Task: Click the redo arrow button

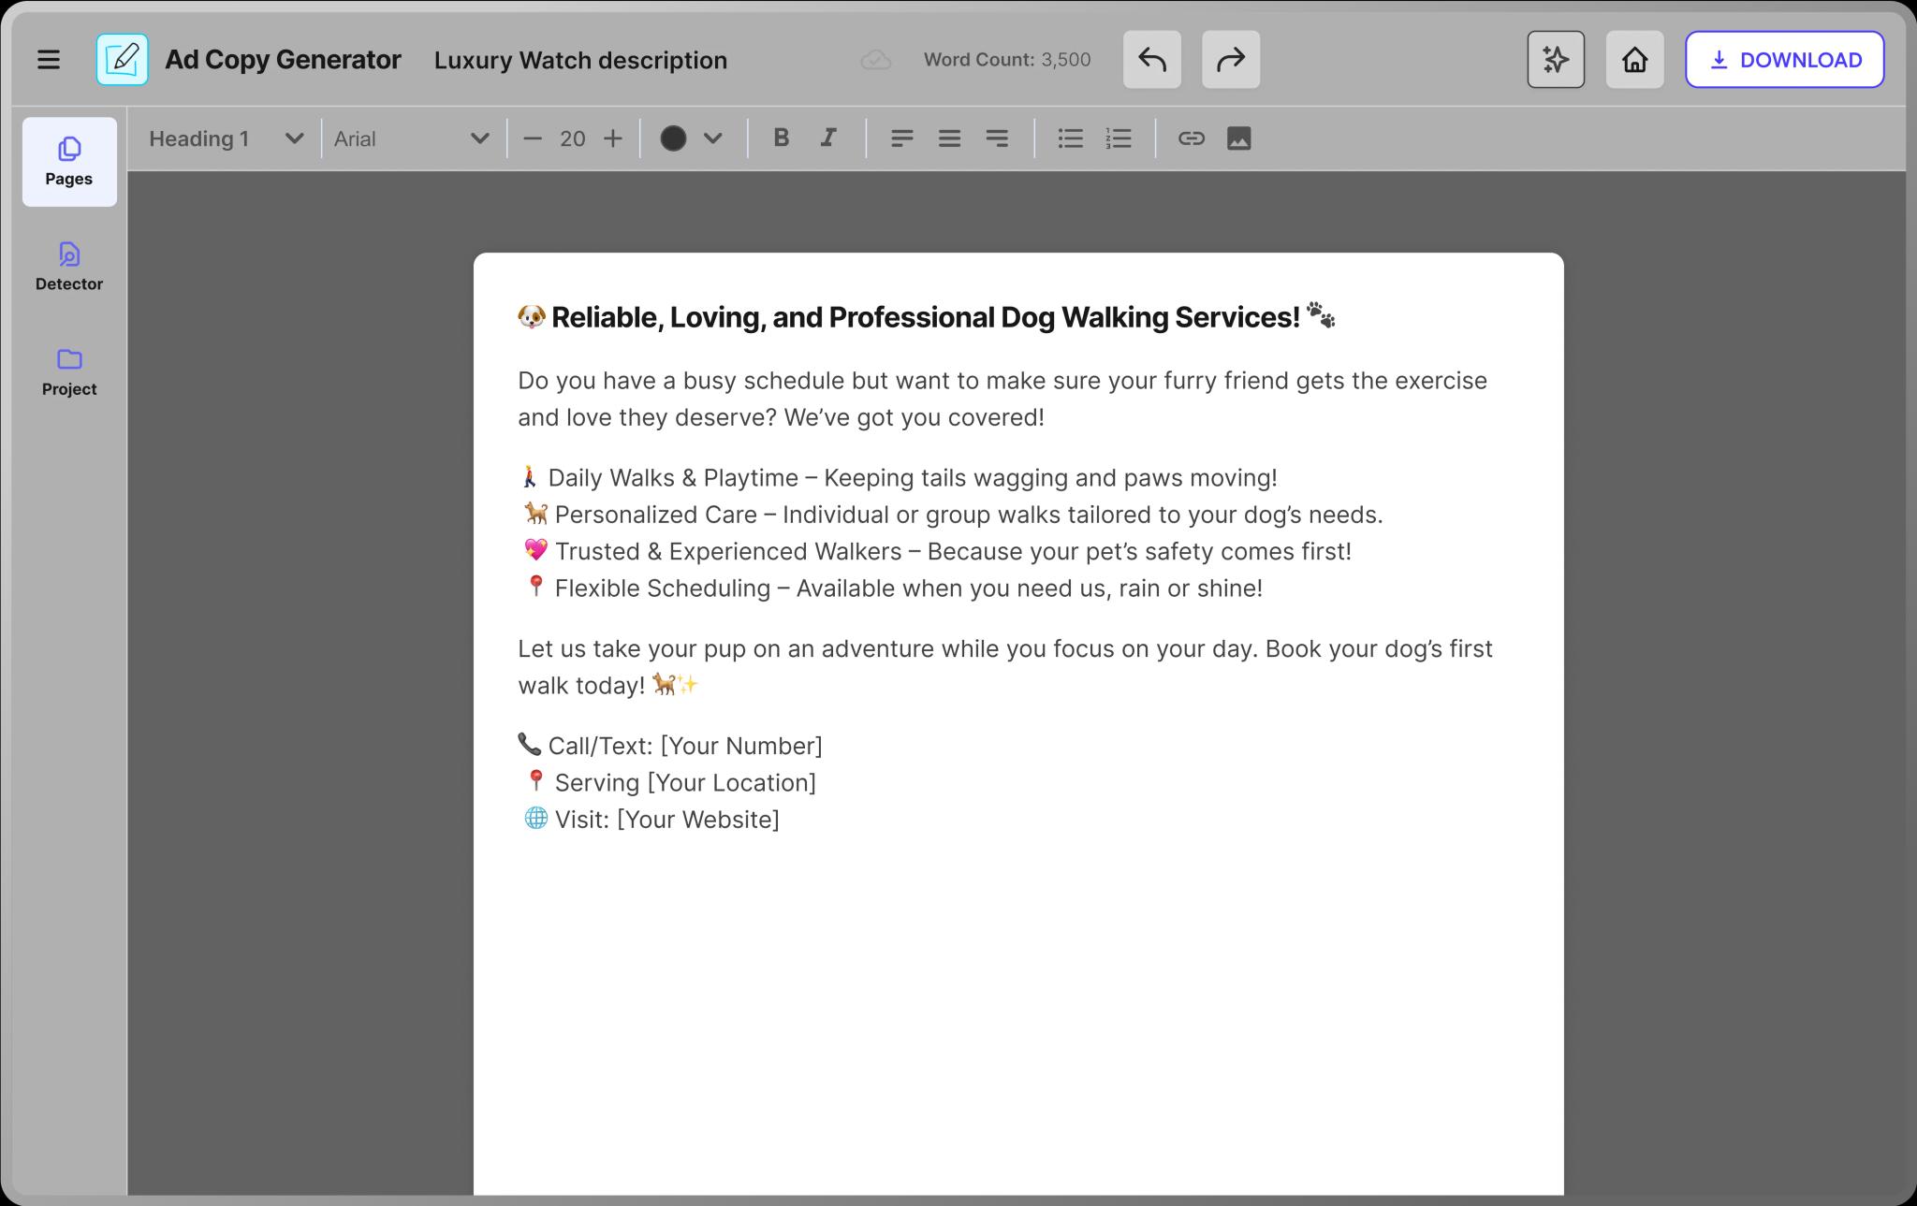Action: coord(1230,60)
